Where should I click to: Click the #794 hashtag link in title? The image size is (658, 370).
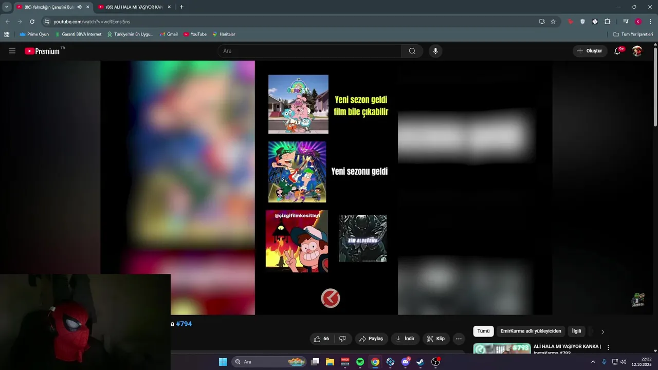[184, 324]
